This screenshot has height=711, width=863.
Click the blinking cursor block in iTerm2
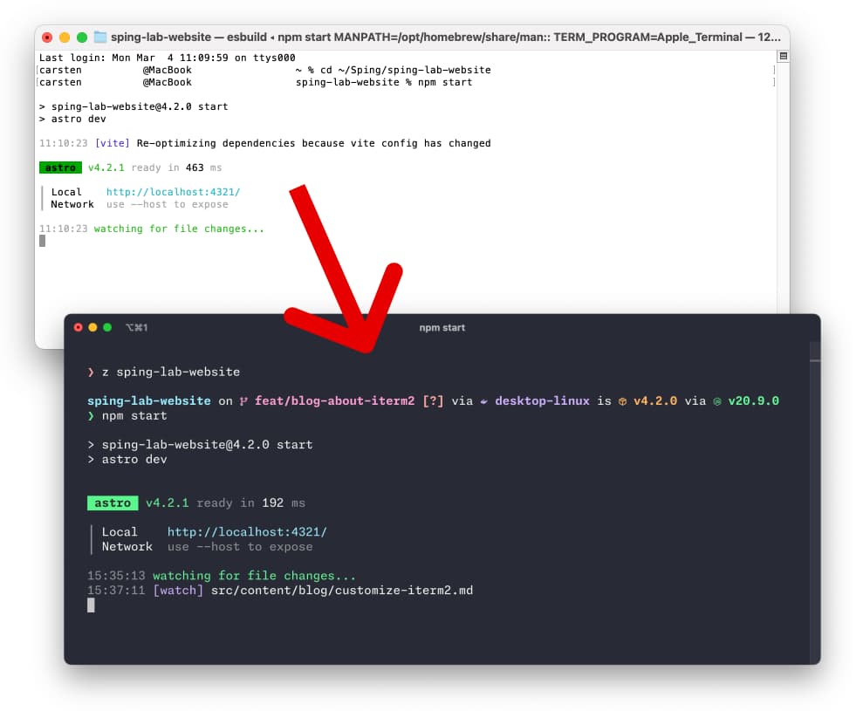click(91, 605)
